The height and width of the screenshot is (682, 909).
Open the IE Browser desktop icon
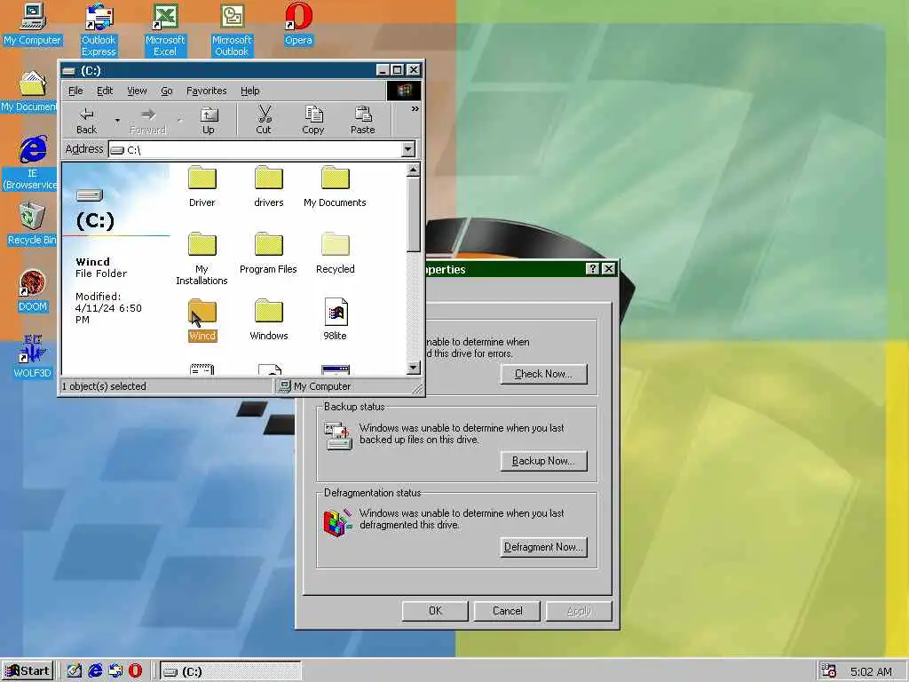point(30,163)
